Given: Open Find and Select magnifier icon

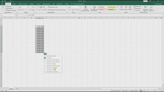Looking at the screenshot, I should [151, 7].
